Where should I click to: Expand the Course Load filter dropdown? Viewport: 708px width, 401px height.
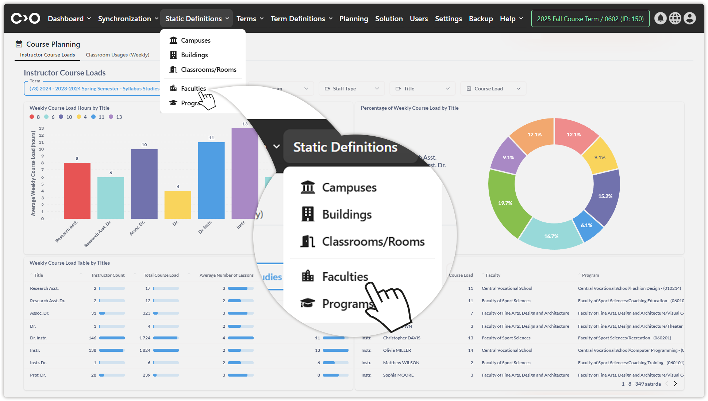[x=493, y=89]
